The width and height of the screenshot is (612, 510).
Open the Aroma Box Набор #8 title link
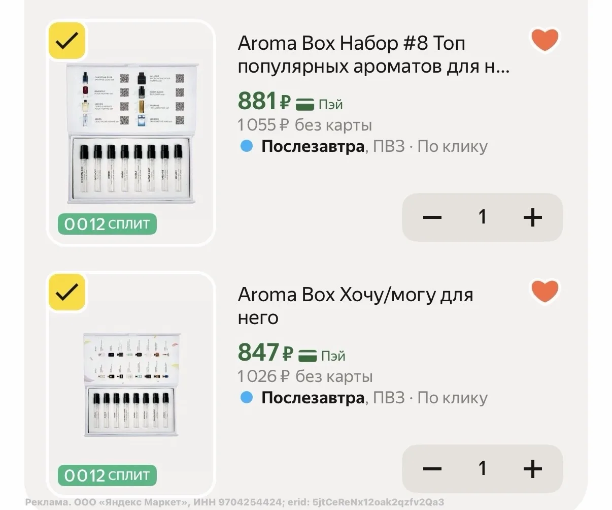(373, 55)
